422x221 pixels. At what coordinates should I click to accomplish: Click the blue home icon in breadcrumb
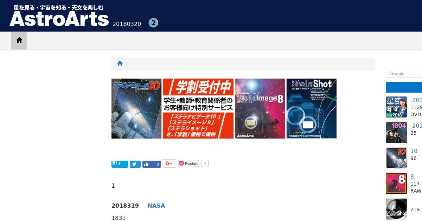coord(120,64)
